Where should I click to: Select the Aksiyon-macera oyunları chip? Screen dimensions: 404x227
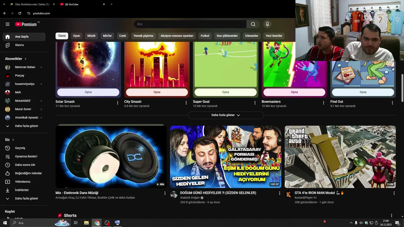point(177,36)
